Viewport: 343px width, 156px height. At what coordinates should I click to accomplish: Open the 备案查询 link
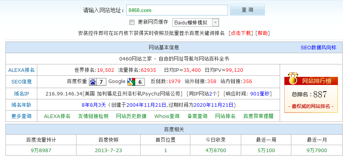point(197,116)
